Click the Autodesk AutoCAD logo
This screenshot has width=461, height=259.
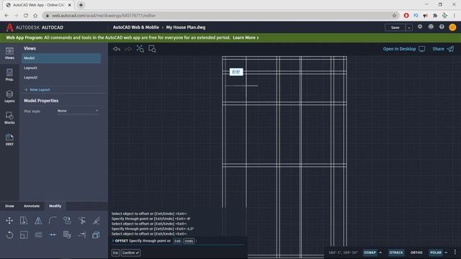pyautogui.click(x=35, y=27)
